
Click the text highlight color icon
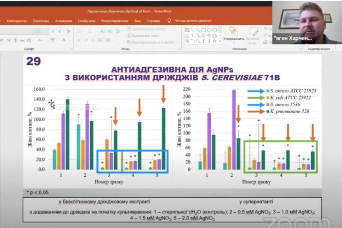point(52,40)
